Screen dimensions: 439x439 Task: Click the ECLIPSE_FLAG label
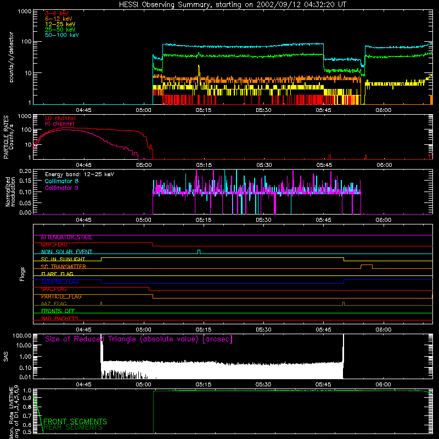click(x=60, y=282)
